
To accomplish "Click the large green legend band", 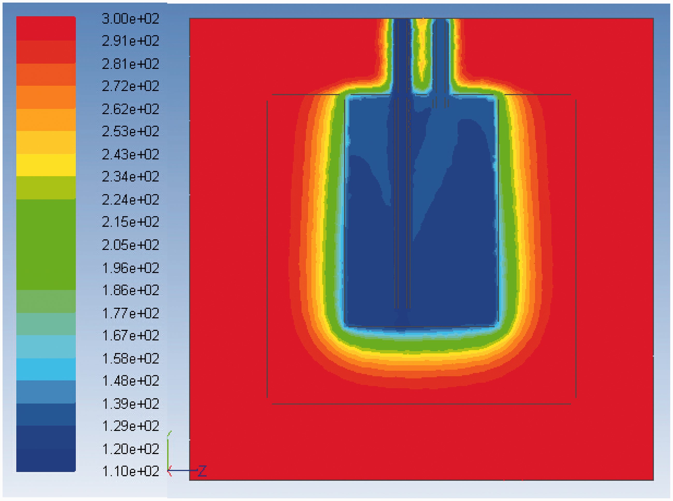I will point(46,244).
